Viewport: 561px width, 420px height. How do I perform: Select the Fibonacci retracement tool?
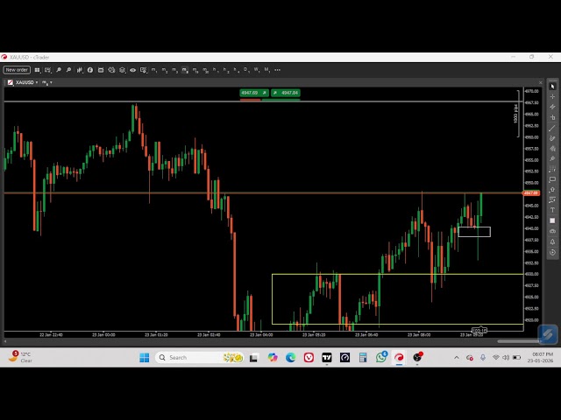pyautogui.click(x=552, y=169)
